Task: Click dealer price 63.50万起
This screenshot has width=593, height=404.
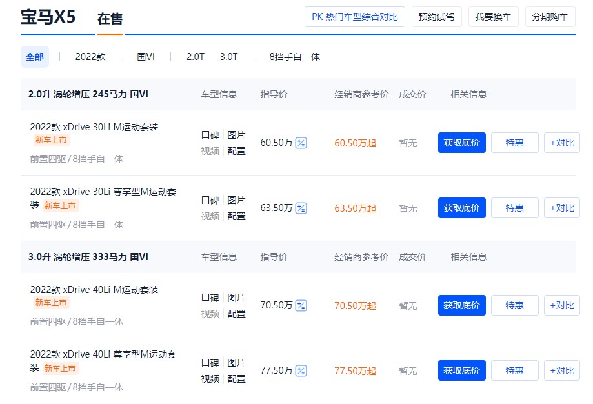Action: click(x=355, y=208)
